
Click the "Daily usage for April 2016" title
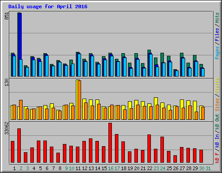[48, 6]
